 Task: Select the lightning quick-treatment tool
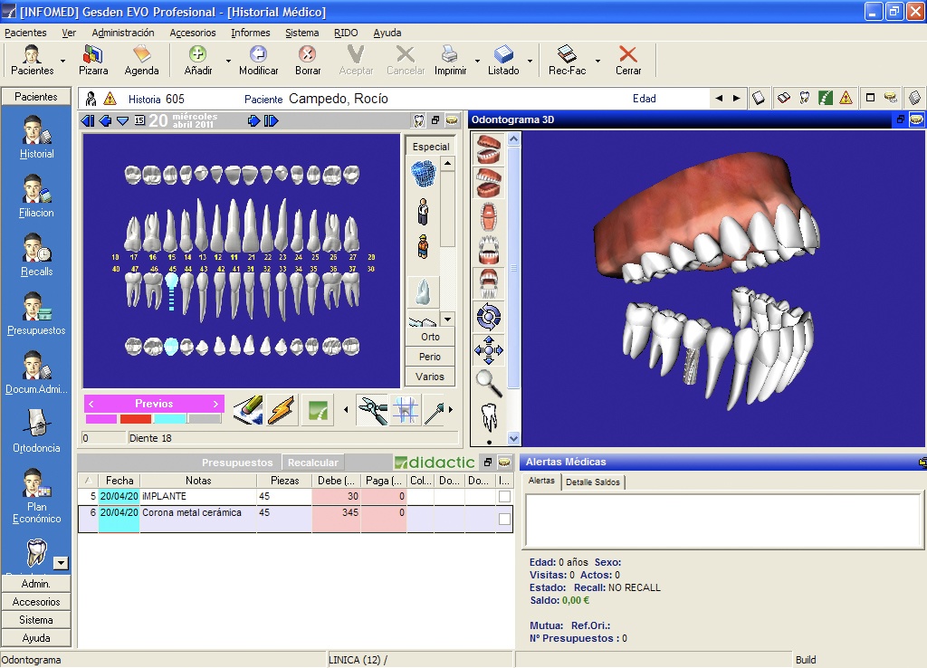282,410
